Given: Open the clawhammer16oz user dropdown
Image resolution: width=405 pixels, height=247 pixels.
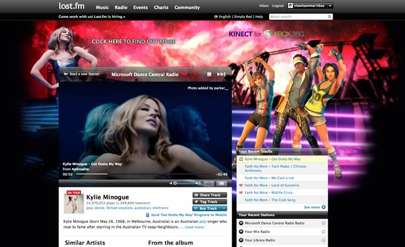Looking at the screenshot, I should click(330, 6).
